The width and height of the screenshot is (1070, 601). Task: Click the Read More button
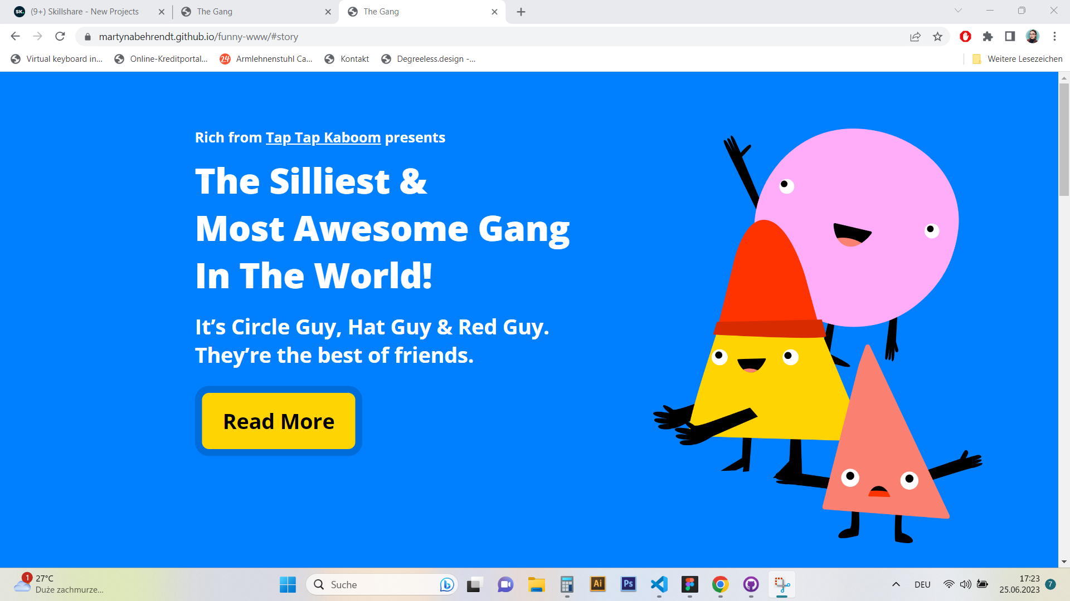coord(278,421)
